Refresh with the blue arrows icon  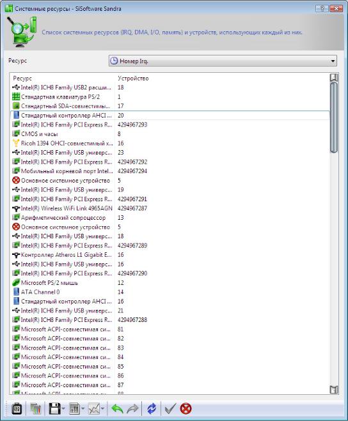coord(152,409)
